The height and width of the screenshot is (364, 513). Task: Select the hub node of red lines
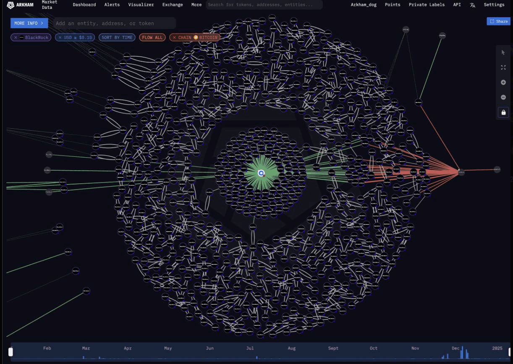(x=461, y=171)
